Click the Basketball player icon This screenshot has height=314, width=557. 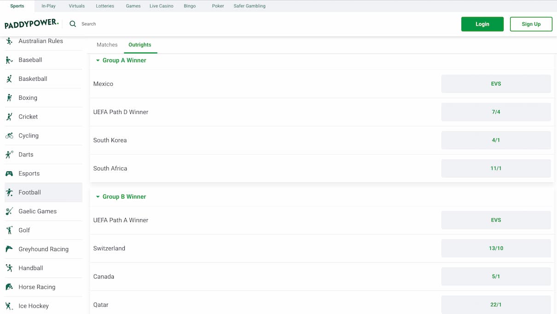tap(9, 79)
